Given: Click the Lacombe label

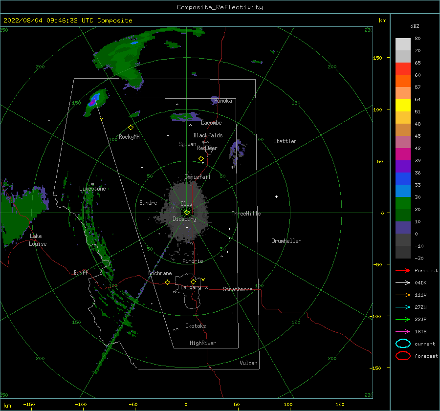Looking at the screenshot, I should 211,123.
